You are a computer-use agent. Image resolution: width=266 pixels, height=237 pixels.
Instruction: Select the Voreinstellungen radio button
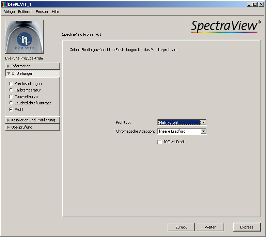point(11,84)
